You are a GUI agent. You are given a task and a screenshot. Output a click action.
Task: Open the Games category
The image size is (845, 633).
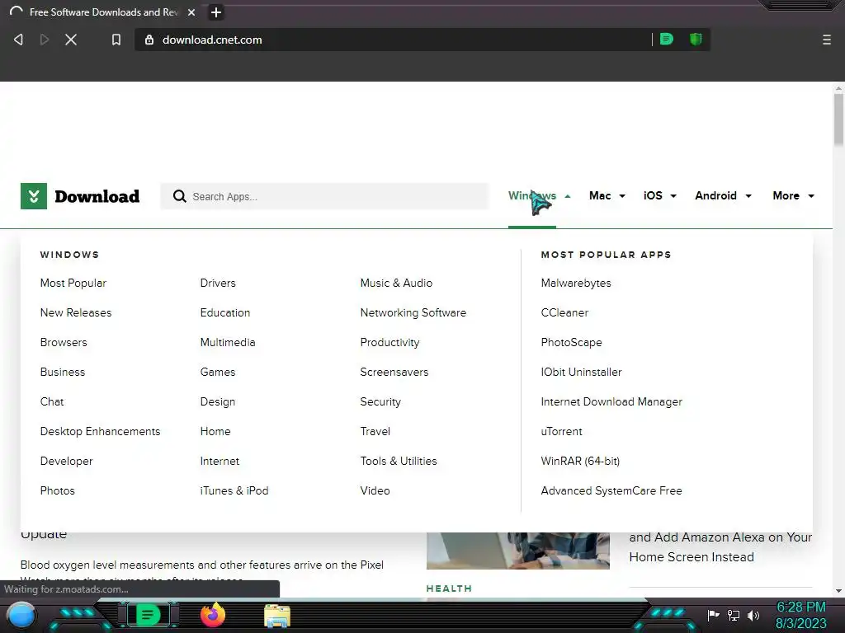pyautogui.click(x=218, y=372)
